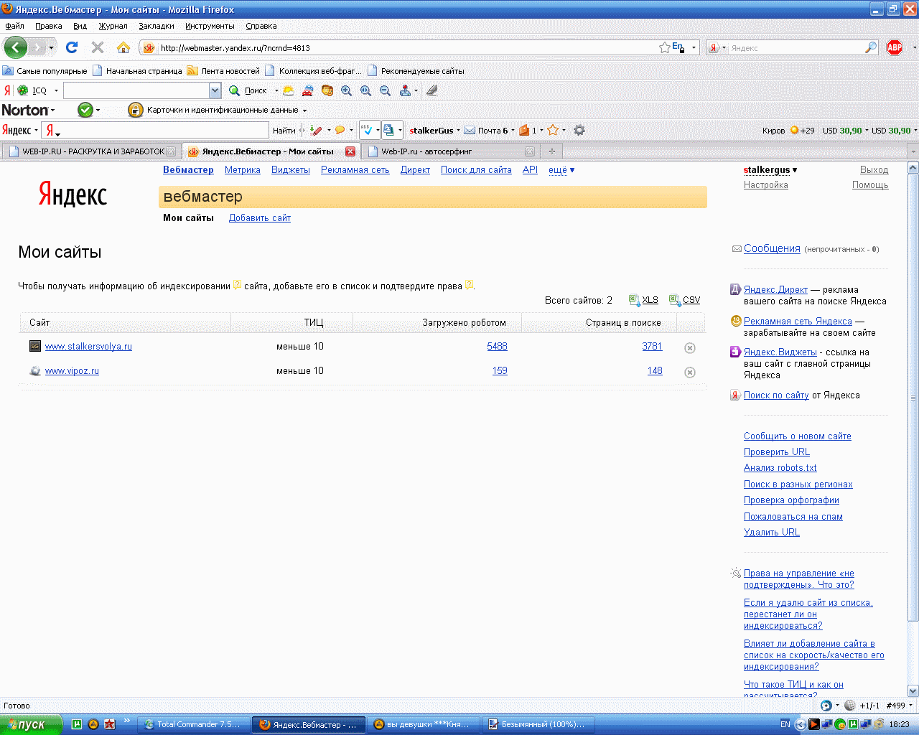Expand the back/forward history dropdown arrow

tap(51, 47)
